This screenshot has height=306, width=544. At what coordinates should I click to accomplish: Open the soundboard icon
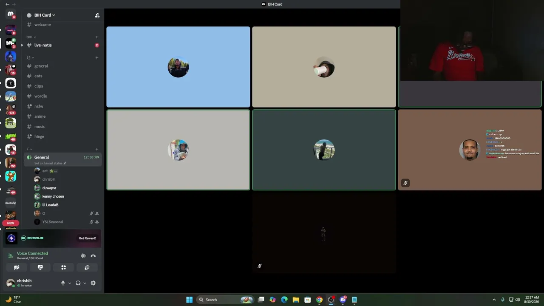click(x=87, y=267)
